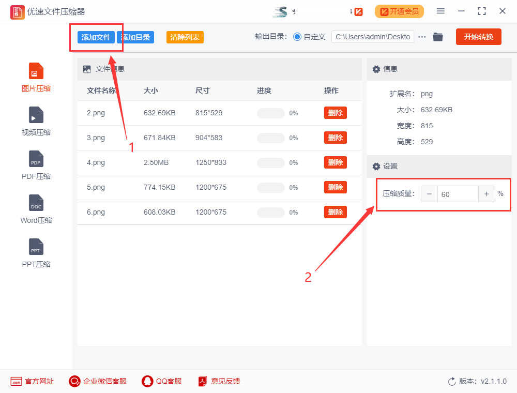
Task: Open 意见反馈 feedback link
Action: [x=219, y=382]
